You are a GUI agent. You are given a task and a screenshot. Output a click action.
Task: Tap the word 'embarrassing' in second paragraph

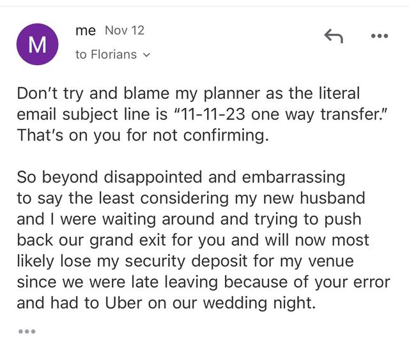[293, 177]
